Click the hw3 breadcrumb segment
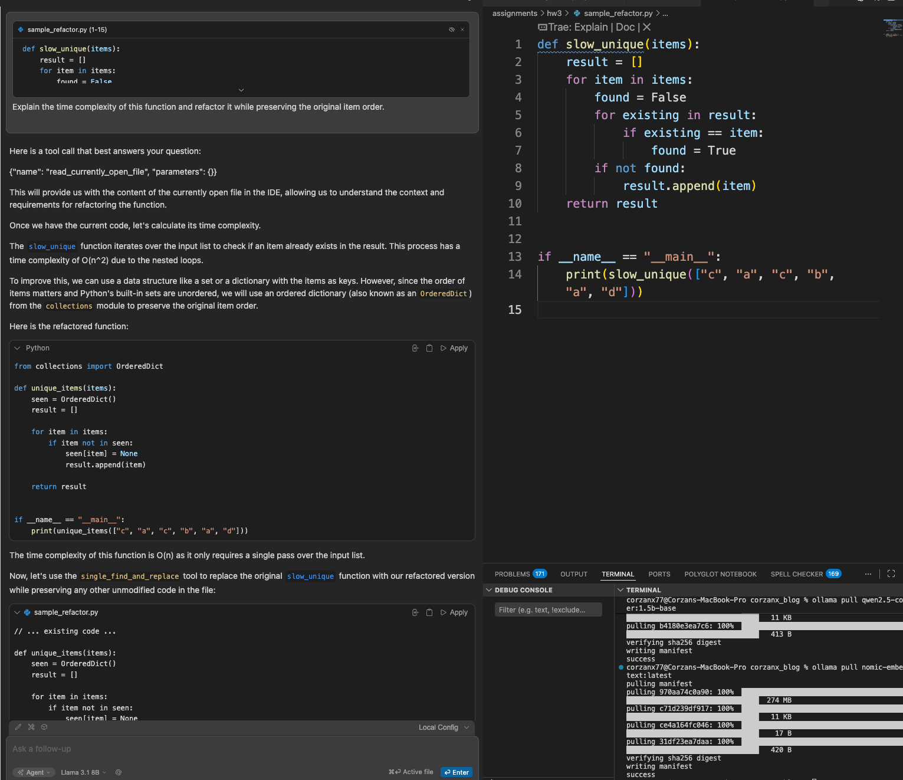 tap(554, 13)
